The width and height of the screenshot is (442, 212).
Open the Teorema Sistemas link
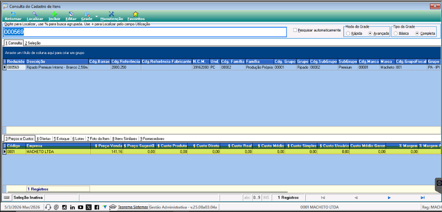coord(133,207)
